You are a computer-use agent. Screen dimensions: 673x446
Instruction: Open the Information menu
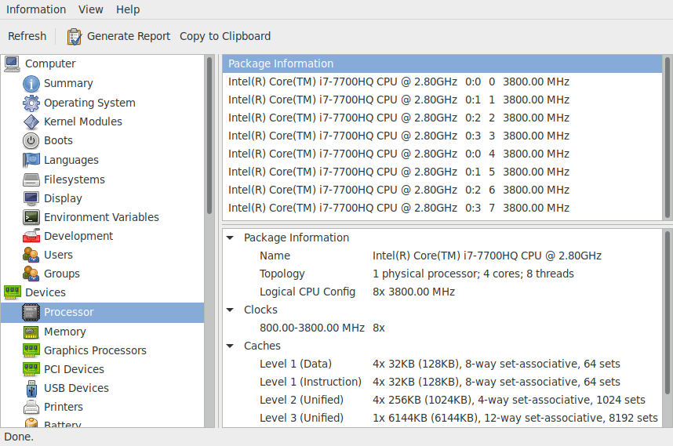(x=36, y=9)
